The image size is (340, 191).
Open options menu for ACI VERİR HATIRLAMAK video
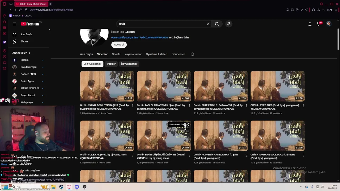[x=246, y=155]
